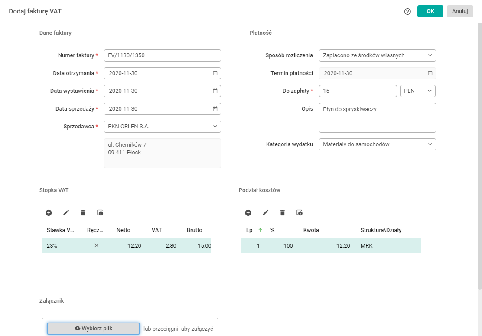Click the Opis text area

tap(377, 118)
